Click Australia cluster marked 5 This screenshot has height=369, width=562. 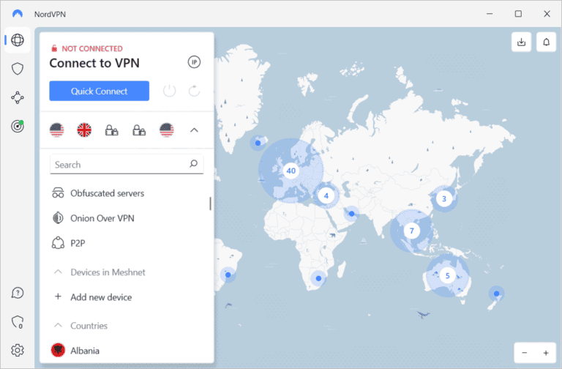(x=447, y=276)
